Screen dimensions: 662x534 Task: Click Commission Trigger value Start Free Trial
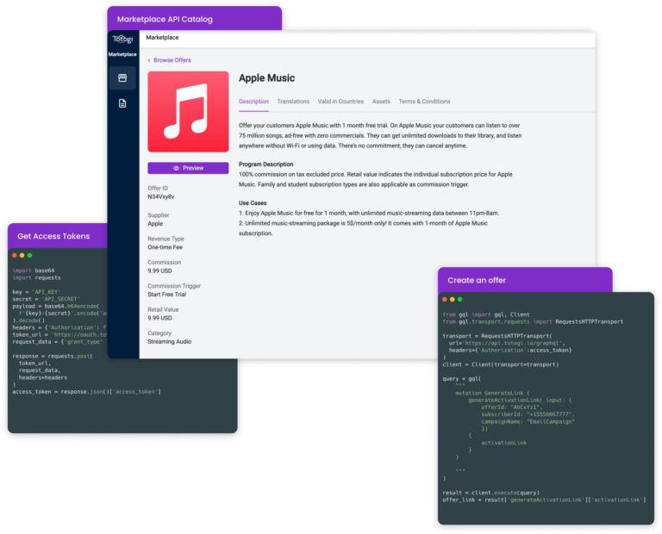(x=166, y=295)
